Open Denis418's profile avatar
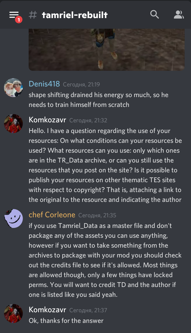The height and width of the screenshot is (333, 191). click(14, 88)
